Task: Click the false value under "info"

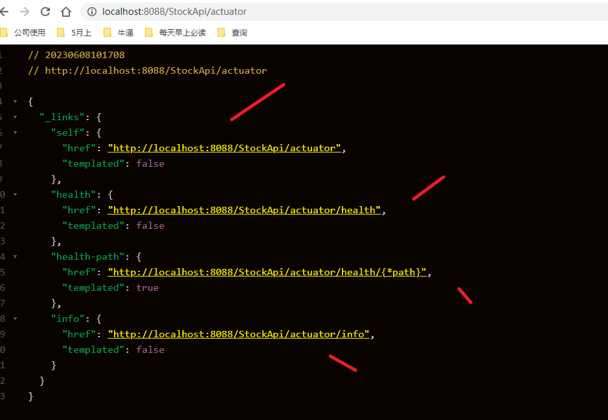Action: (x=150, y=350)
